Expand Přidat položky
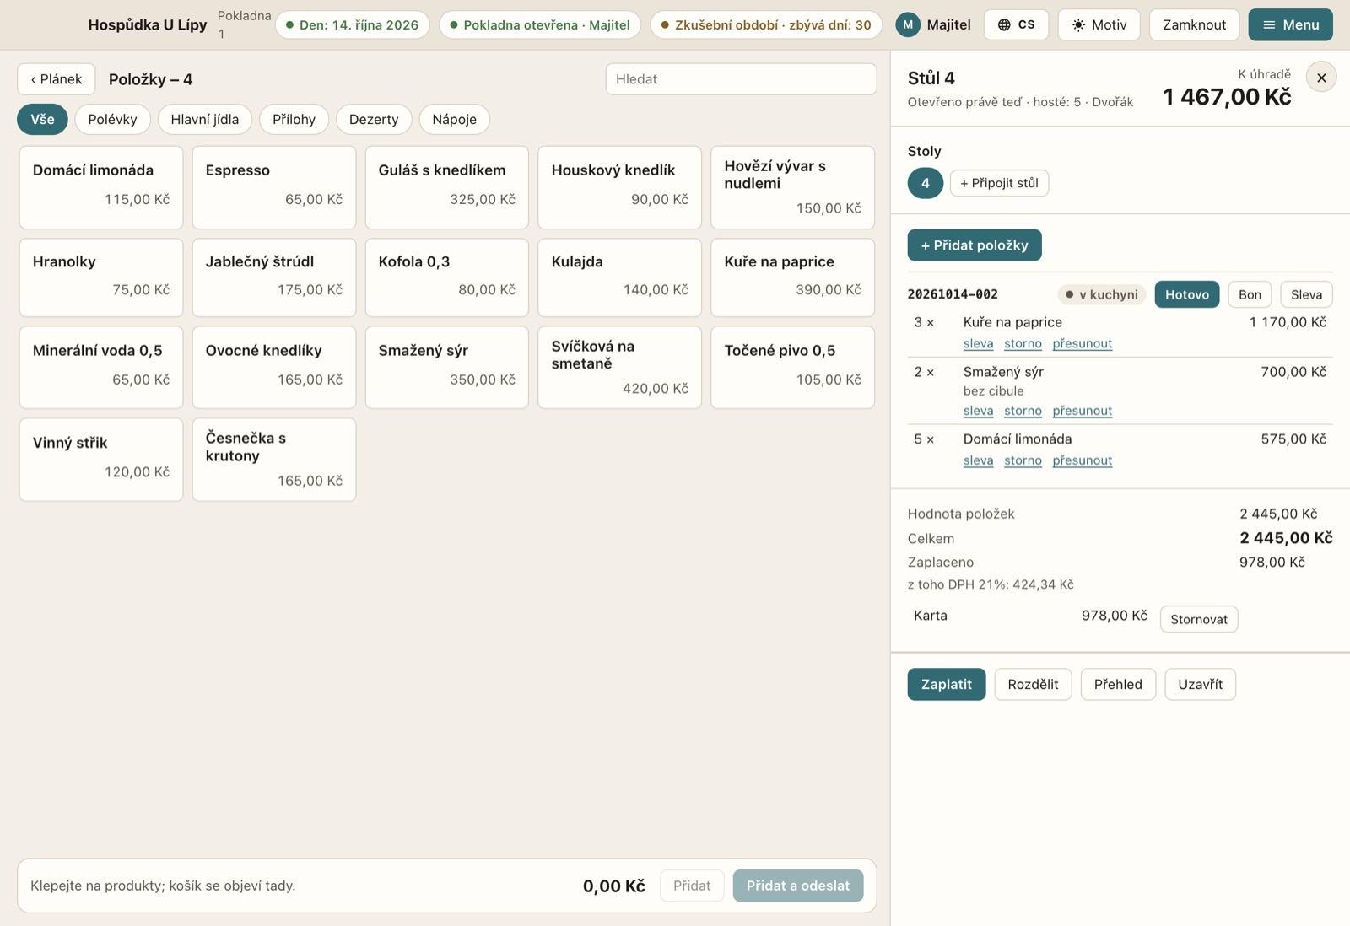This screenshot has height=926, width=1350. tap(975, 245)
